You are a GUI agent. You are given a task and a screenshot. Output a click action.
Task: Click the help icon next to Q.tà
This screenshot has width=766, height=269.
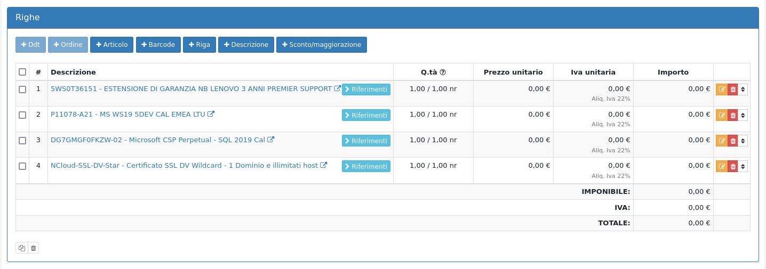(442, 72)
